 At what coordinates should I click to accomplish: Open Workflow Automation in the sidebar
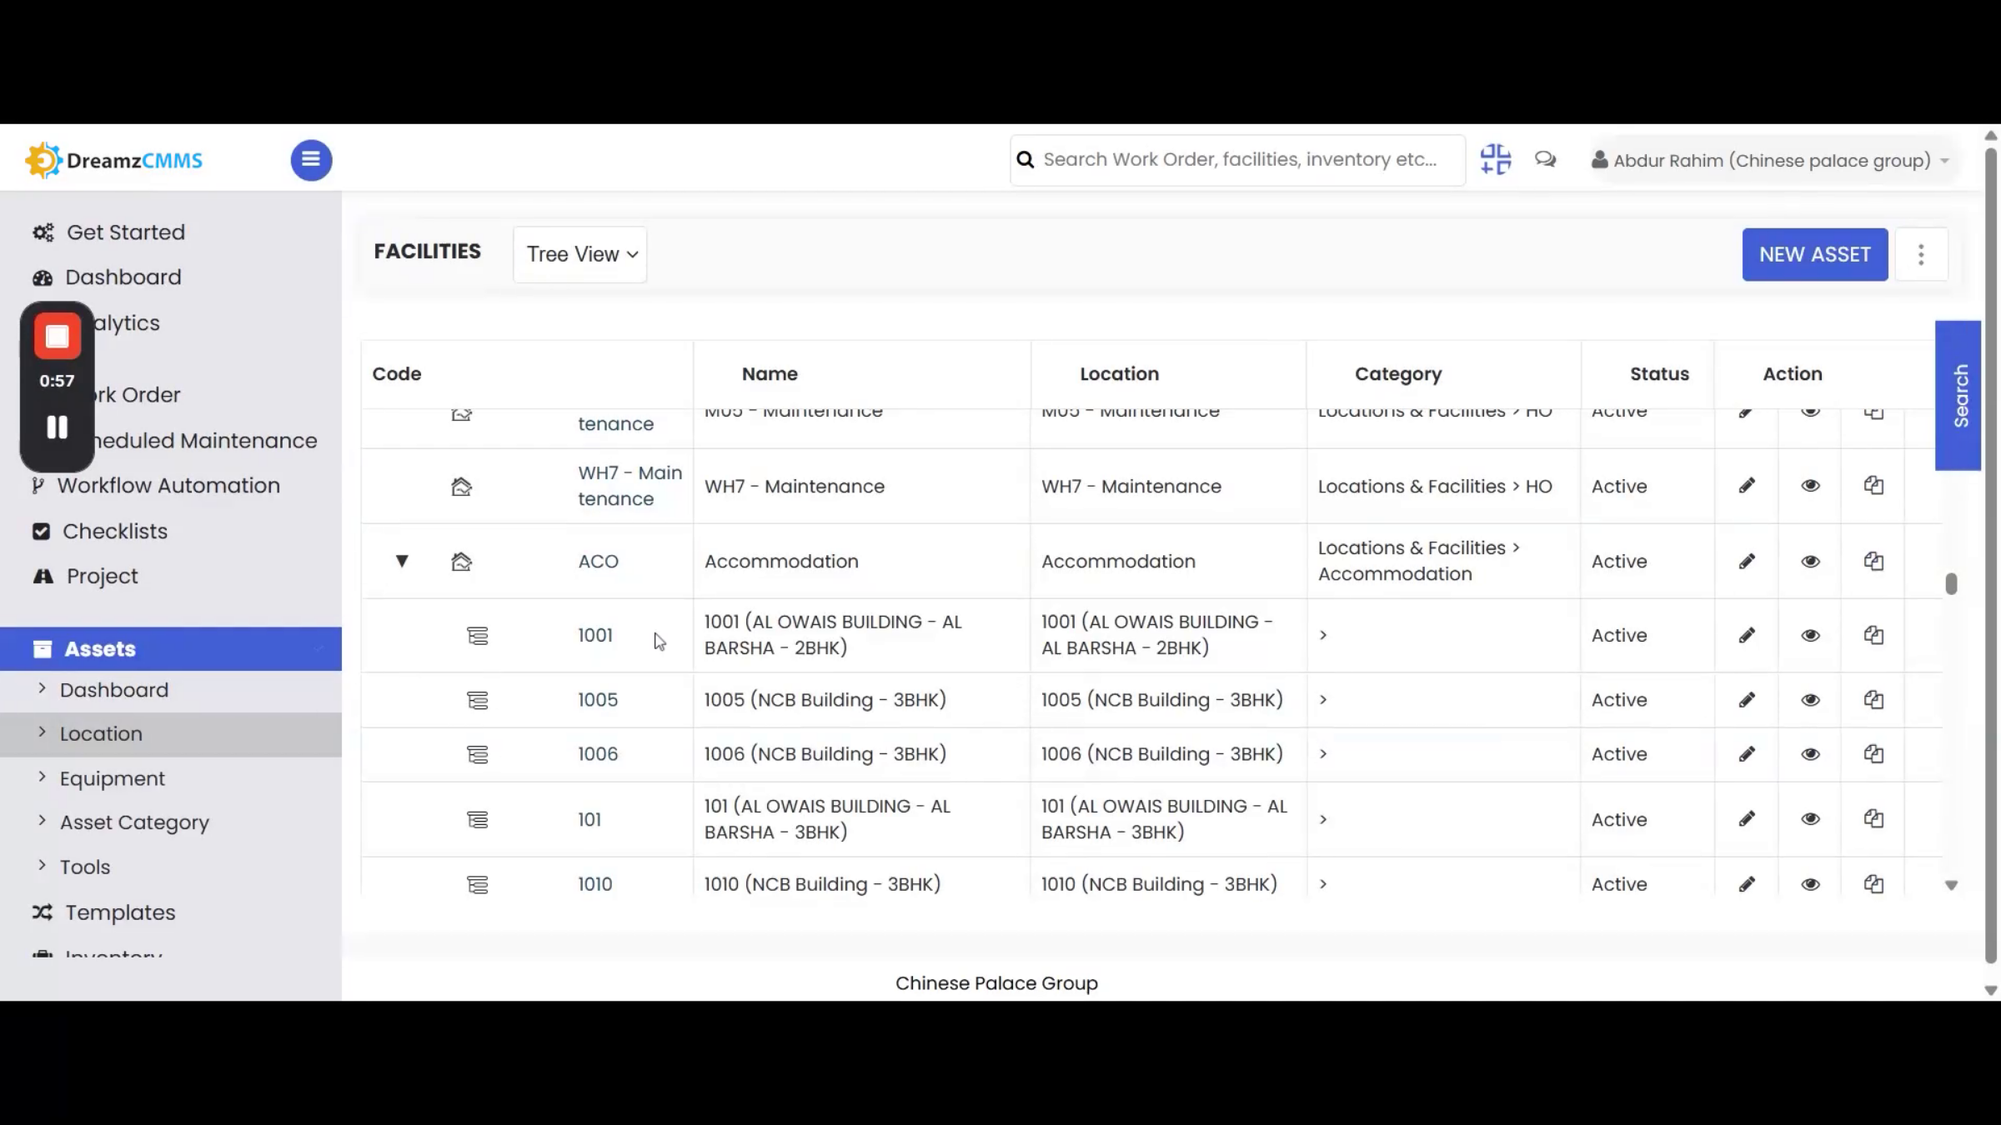click(x=156, y=486)
